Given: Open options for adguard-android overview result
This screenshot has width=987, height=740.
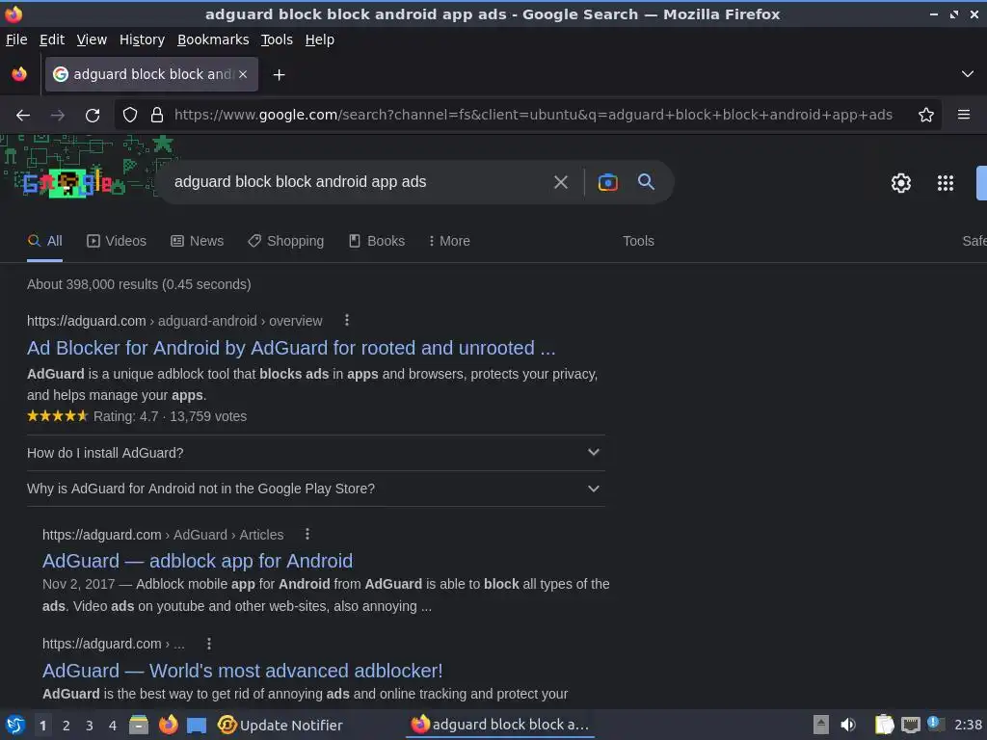Looking at the screenshot, I should tap(346, 320).
